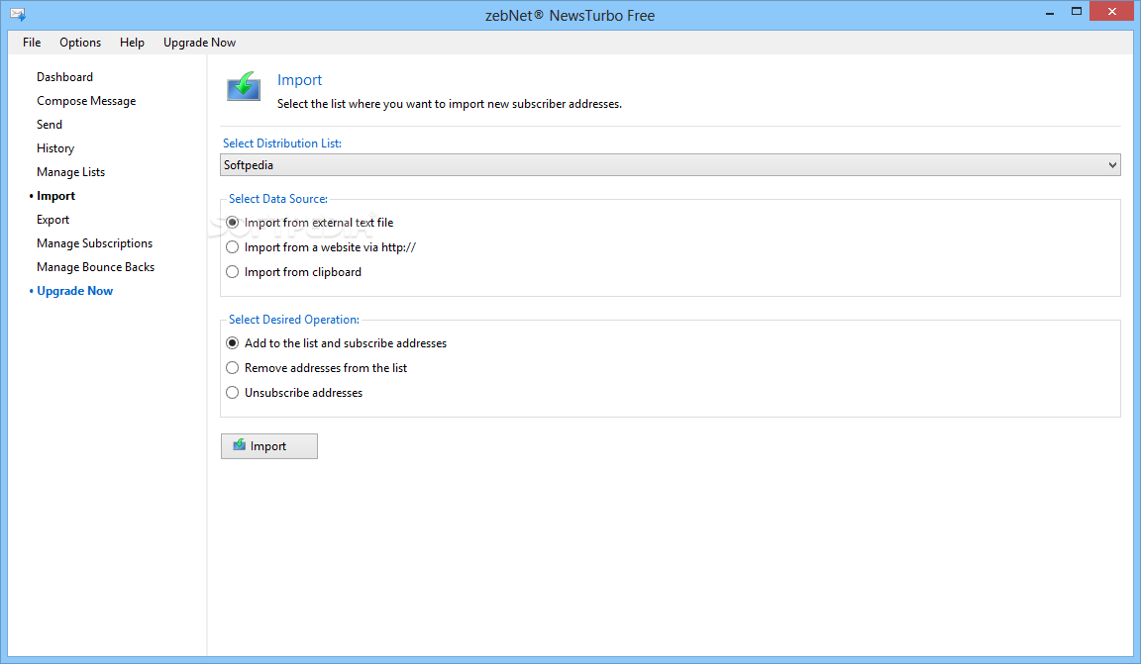Click the Import button
The image size is (1141, 664).
269,446
